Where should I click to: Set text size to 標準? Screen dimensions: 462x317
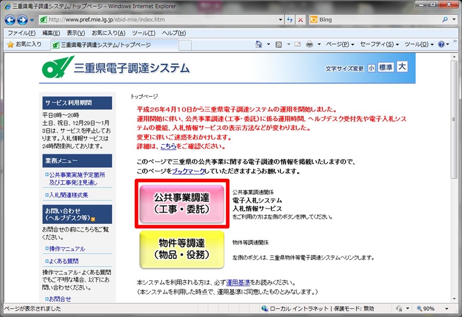[386, 67]
